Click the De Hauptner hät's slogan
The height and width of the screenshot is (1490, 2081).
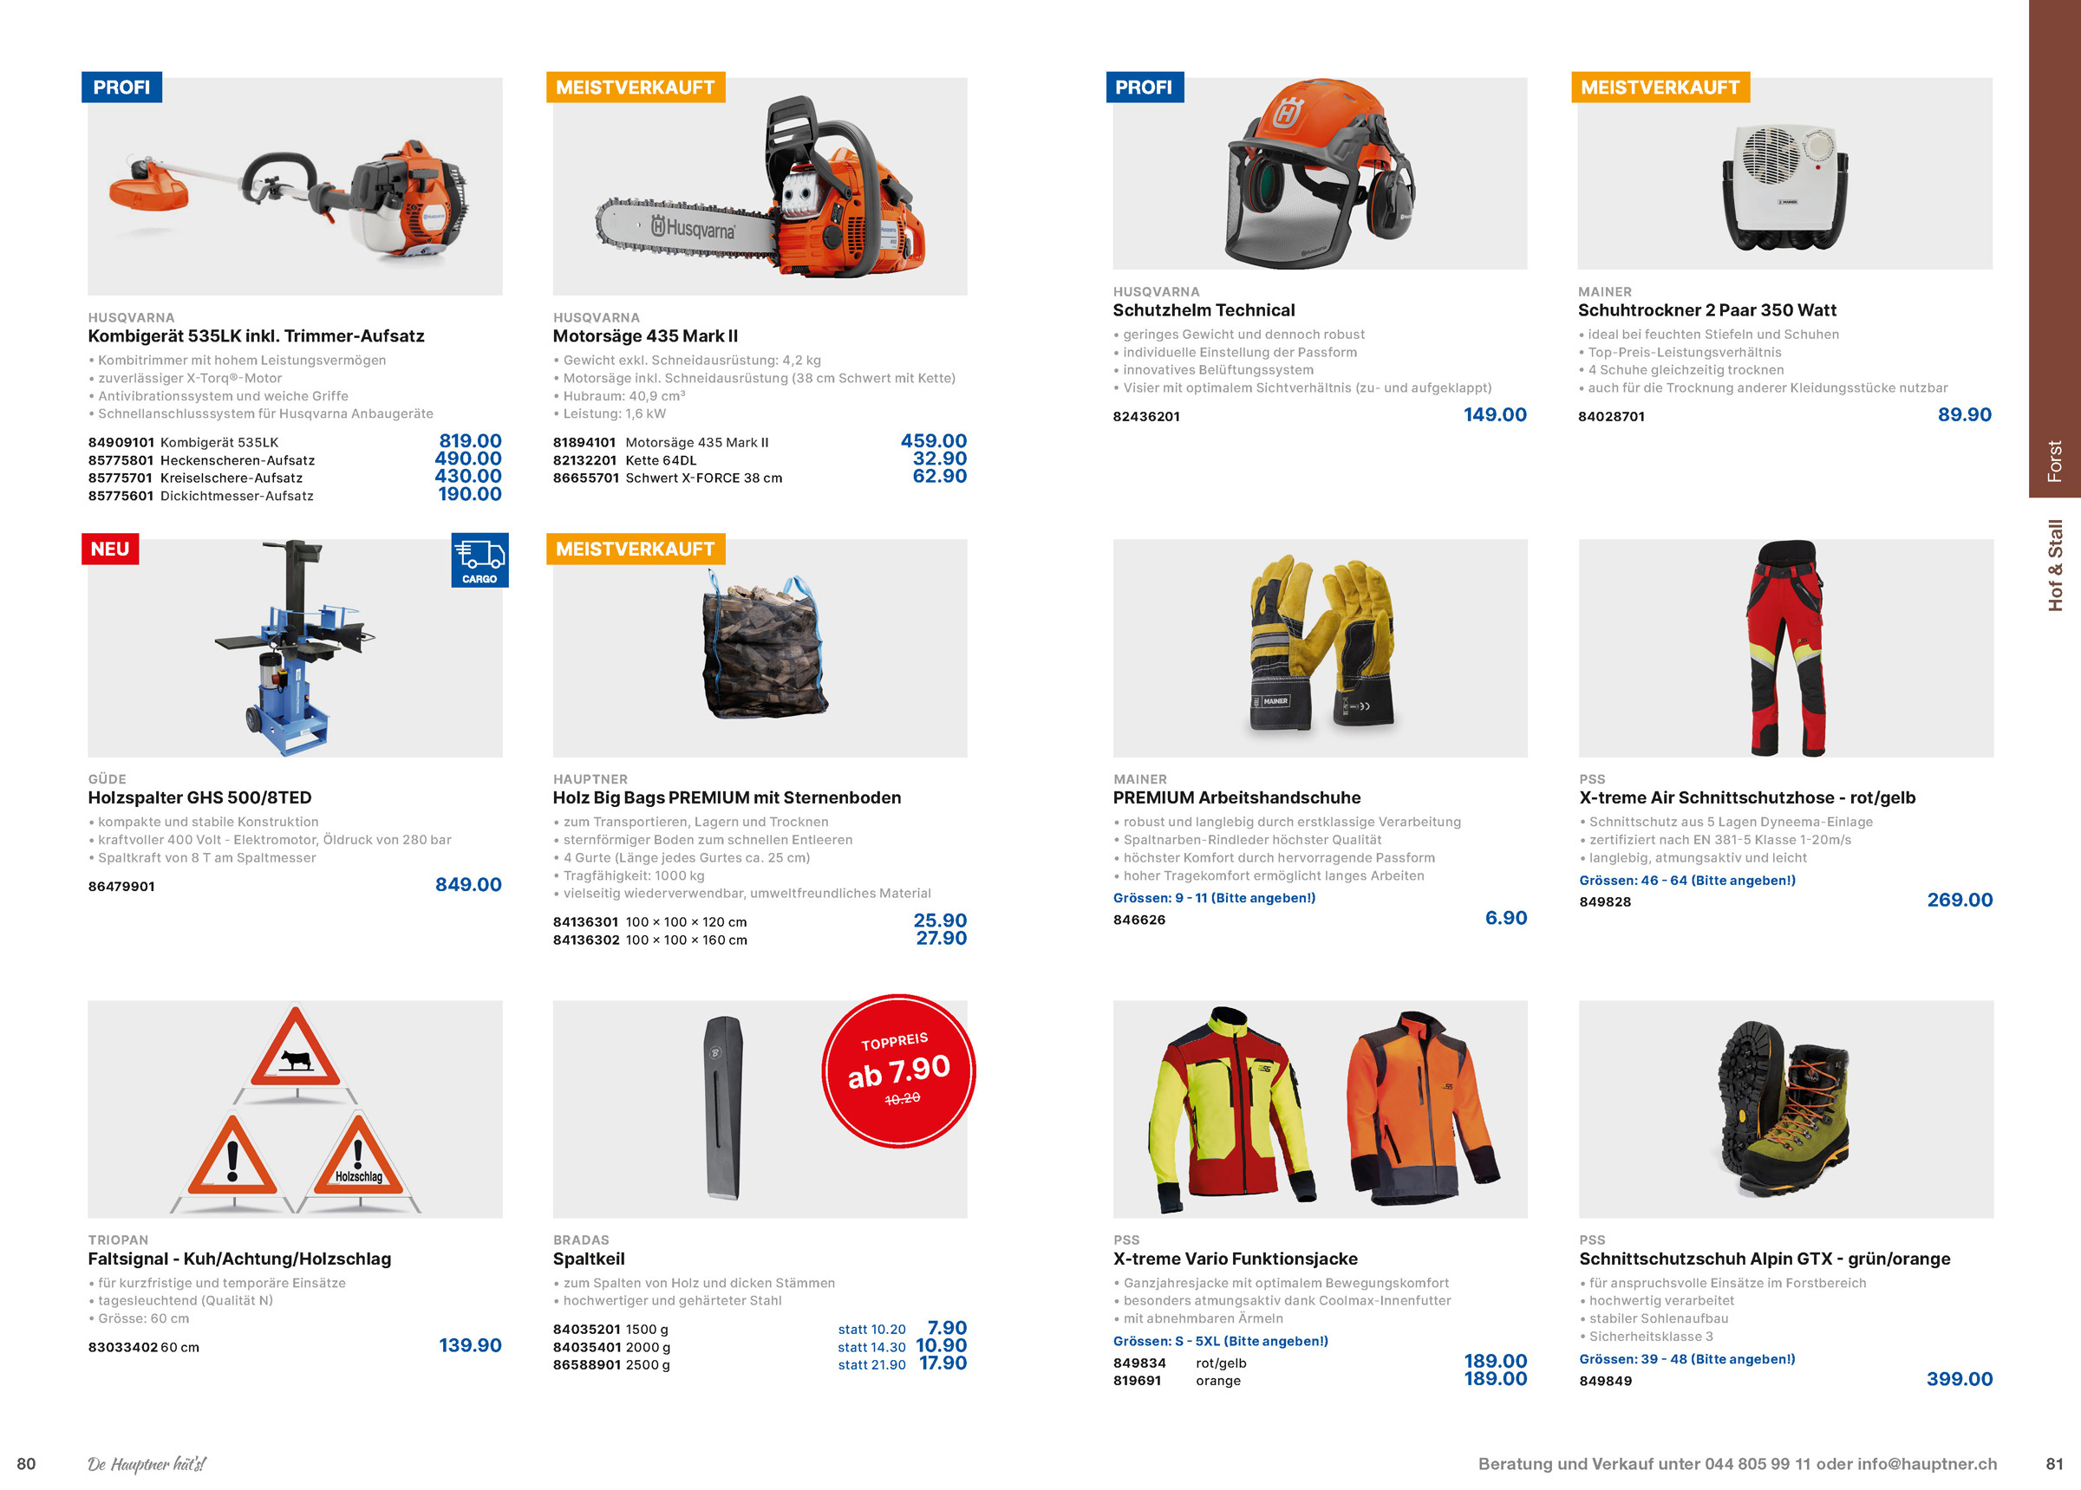[147, 1464]
